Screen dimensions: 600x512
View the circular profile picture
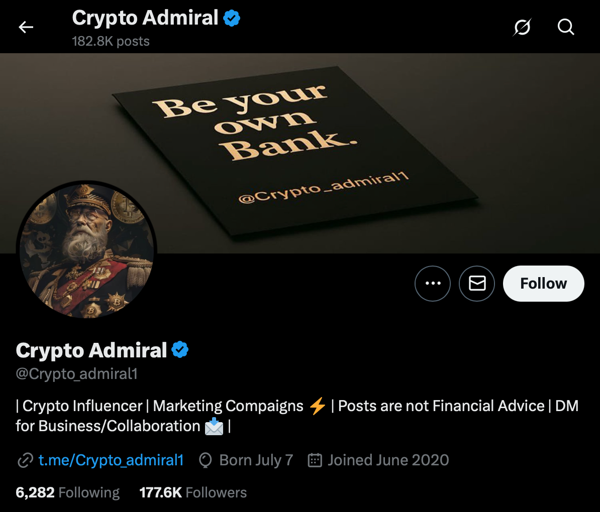[x=86, y=249]
